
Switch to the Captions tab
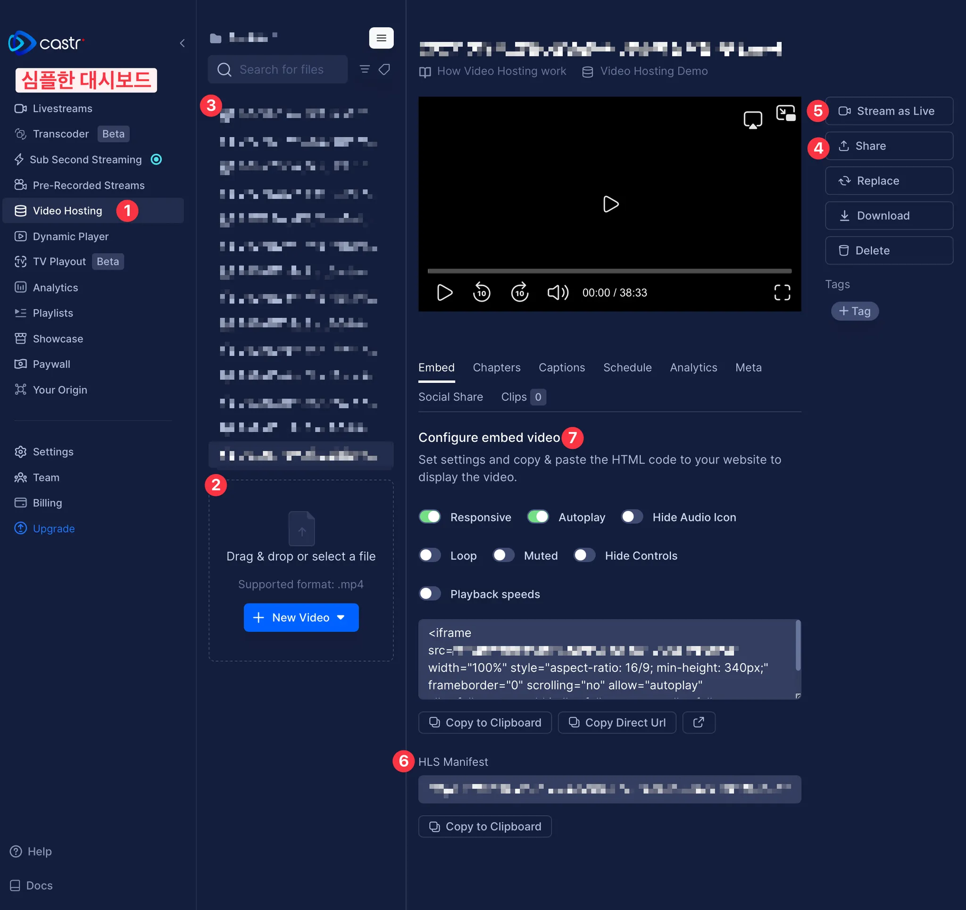(561, 367)
